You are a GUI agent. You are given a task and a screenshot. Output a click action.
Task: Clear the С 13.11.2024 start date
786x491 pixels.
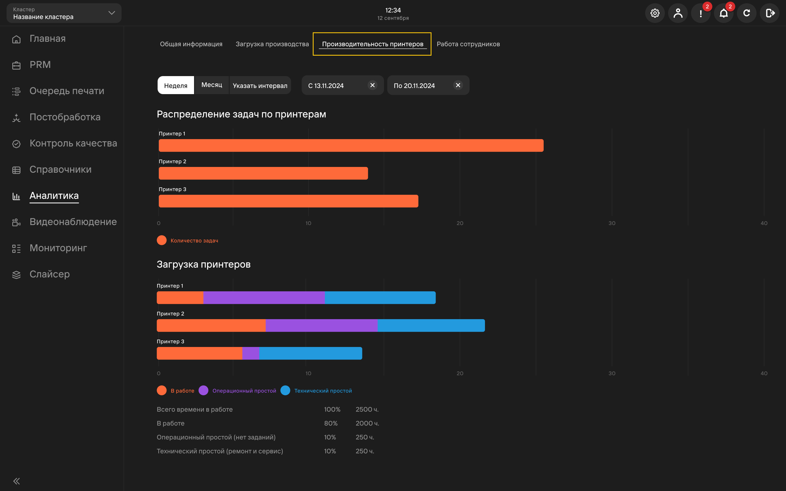[x=373, y=85]
